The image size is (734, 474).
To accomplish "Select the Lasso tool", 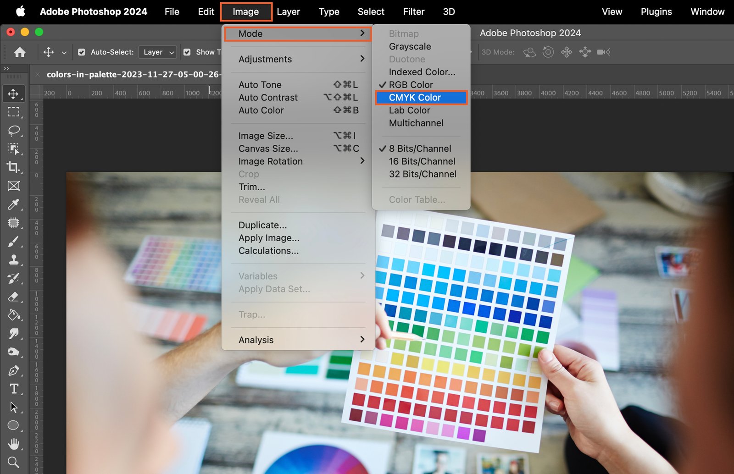I will [x=14, y=131].
